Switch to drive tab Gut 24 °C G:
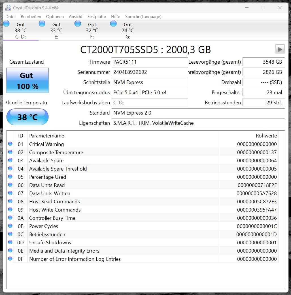This screenshot has height=295, width=291. click(128, 30)
